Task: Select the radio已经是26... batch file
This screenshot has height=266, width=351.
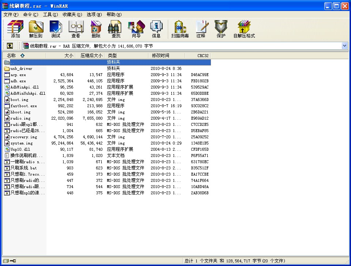Action: [27, 131]
